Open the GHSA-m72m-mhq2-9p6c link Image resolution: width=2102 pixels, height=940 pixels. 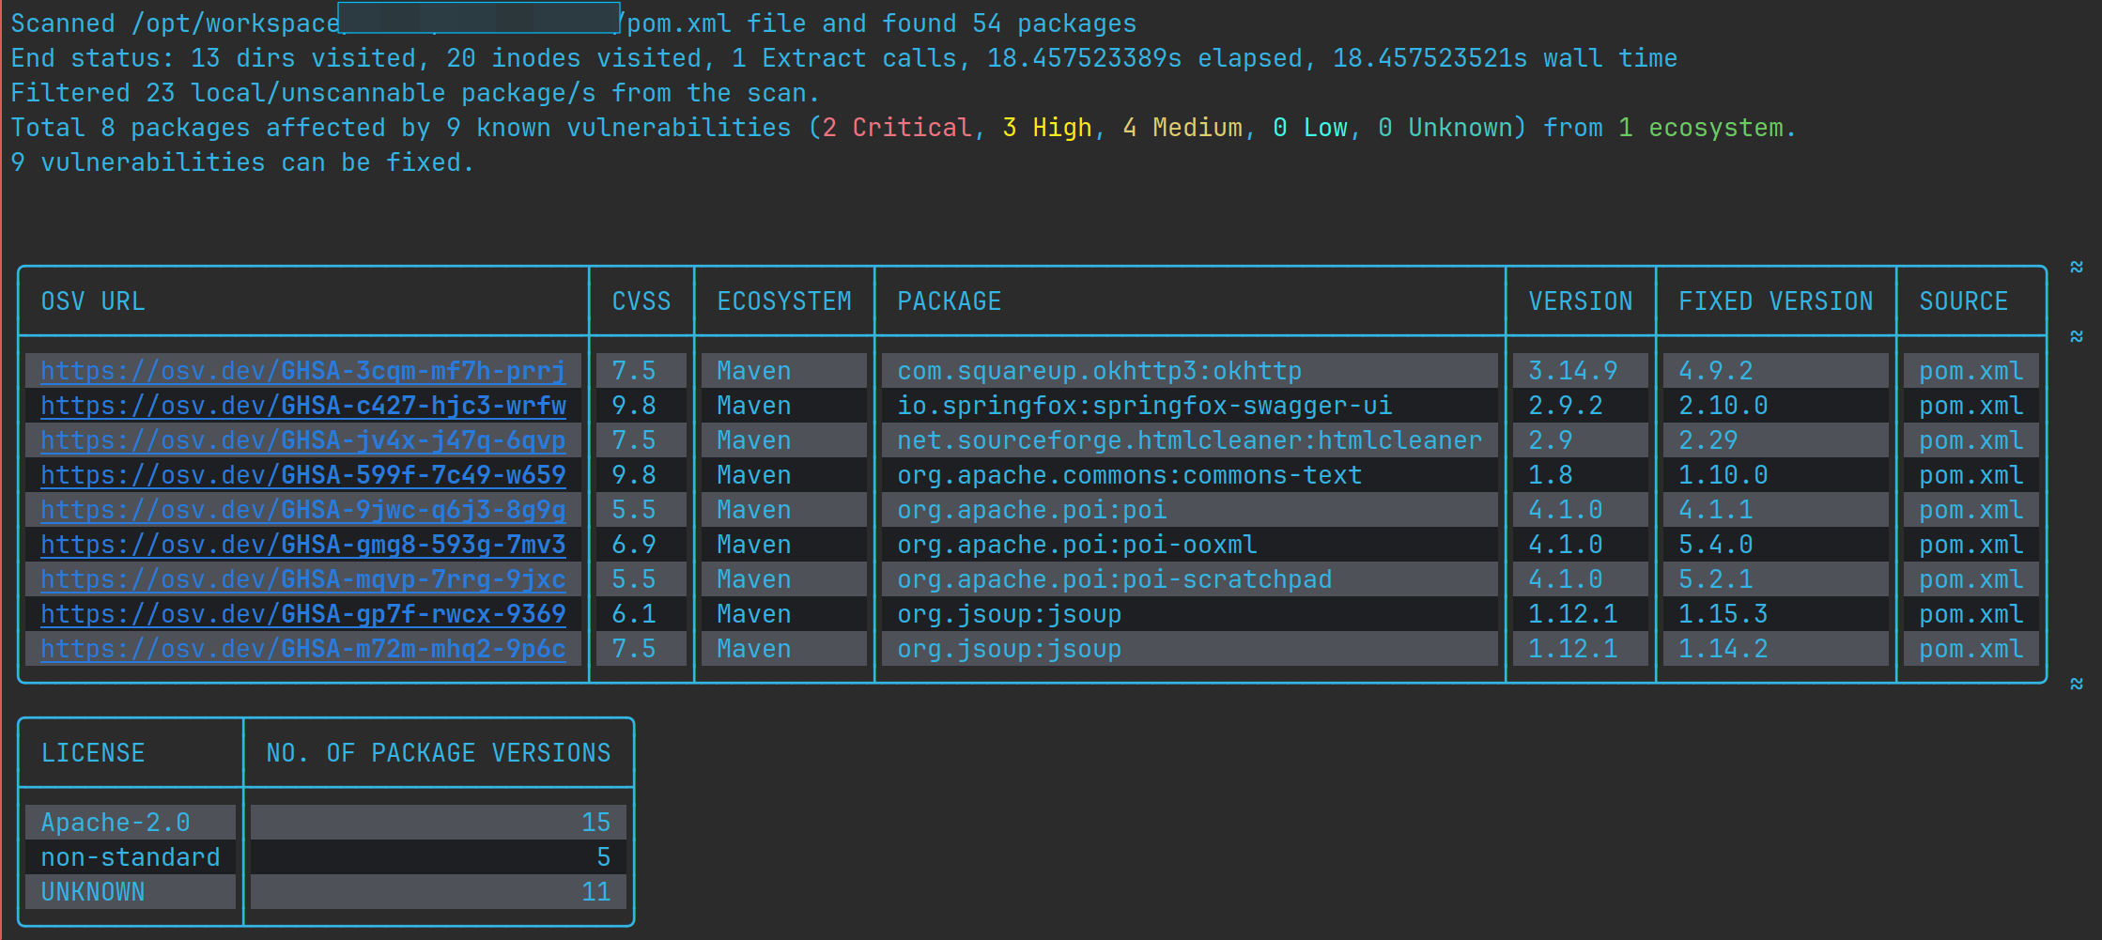[x=302, y=649]
